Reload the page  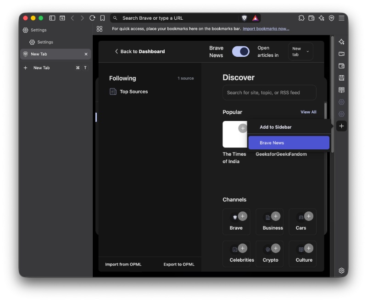92,18
